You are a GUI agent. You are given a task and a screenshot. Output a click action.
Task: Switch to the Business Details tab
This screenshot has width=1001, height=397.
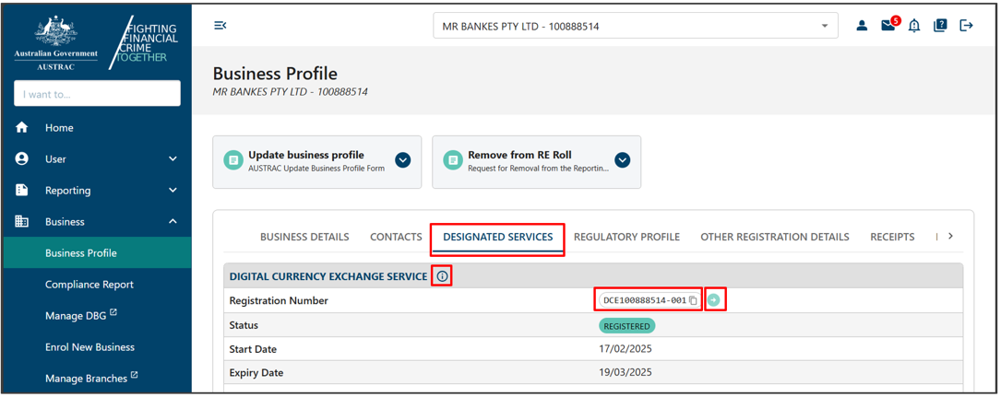[x=304, y=237]
